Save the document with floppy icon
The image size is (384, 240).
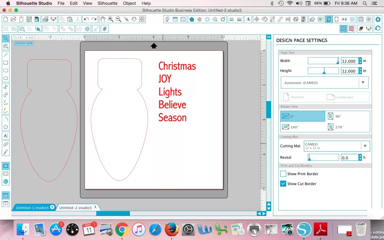(29, 19)
